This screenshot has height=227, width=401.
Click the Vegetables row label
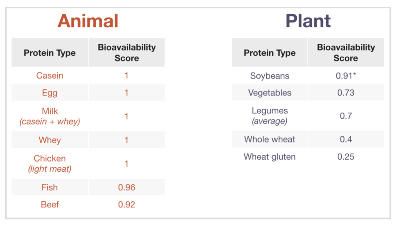269,93
